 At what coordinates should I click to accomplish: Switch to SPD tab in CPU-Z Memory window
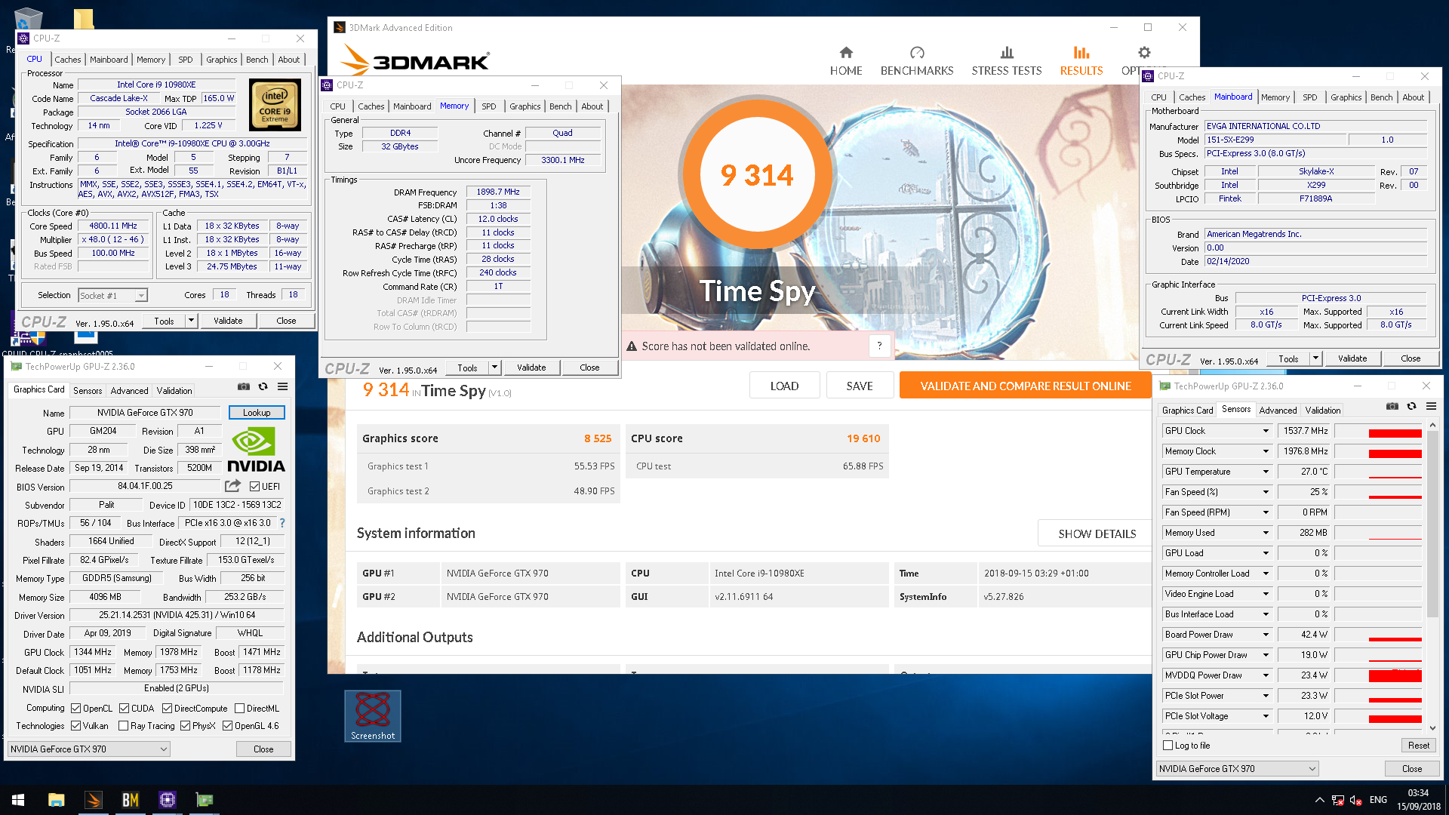(489, 106)
